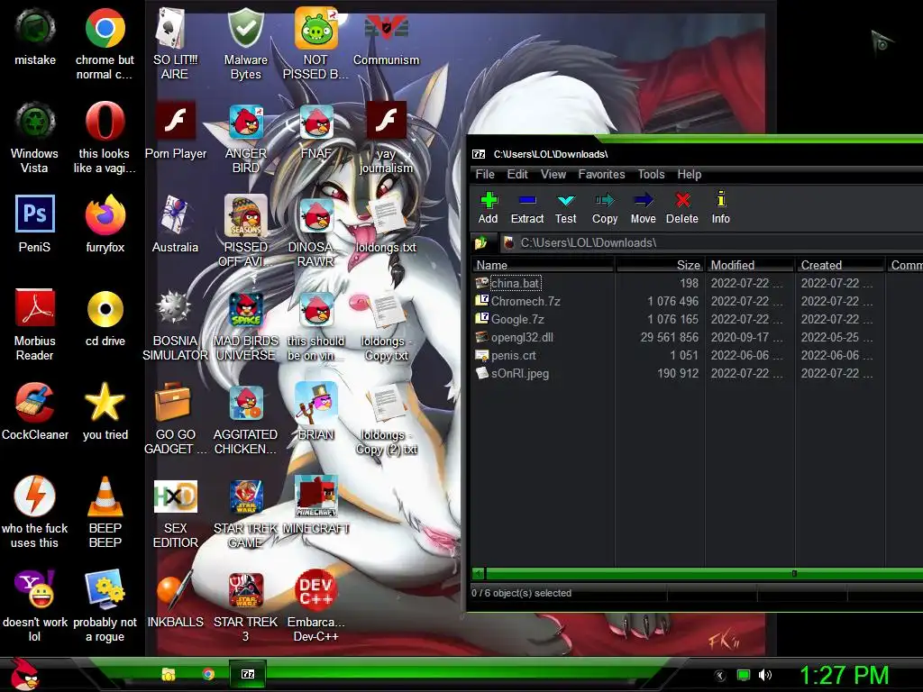The height and width of the screenshot is (692, 923).
Task: Open the View menu
Action: click(553, 174)
